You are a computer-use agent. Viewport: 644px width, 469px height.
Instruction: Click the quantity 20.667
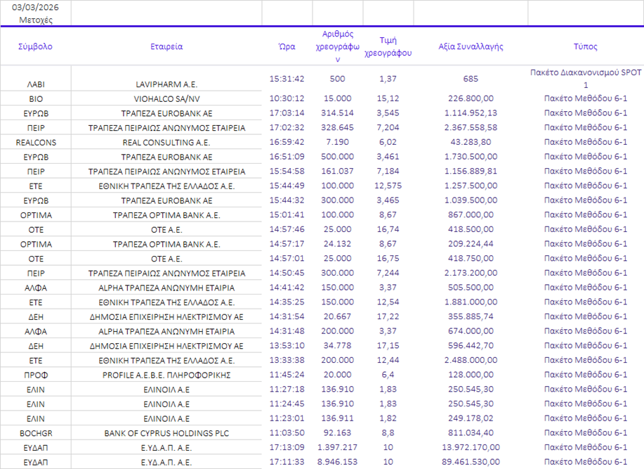338,316
